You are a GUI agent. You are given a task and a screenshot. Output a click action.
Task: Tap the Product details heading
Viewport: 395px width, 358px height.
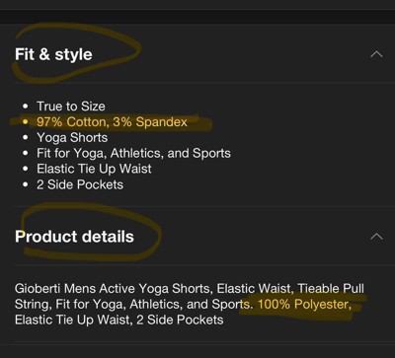tap(74, 237)
